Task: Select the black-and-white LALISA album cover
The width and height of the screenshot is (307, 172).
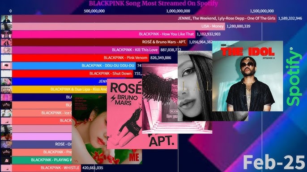Action: (x=195, y=86)
